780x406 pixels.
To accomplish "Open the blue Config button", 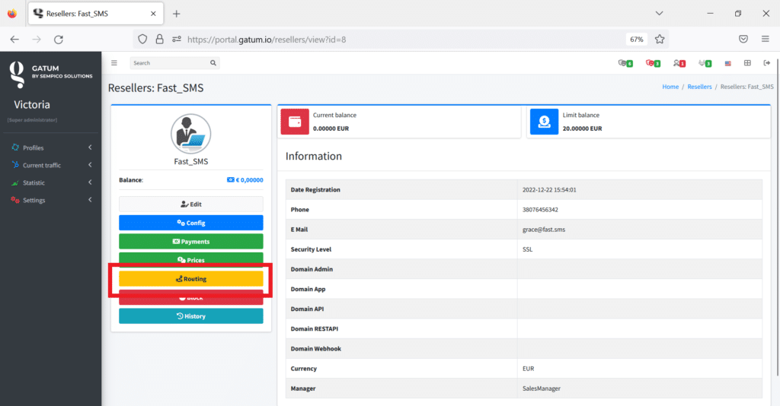I will pyautogui.click(x=191, y=223).
